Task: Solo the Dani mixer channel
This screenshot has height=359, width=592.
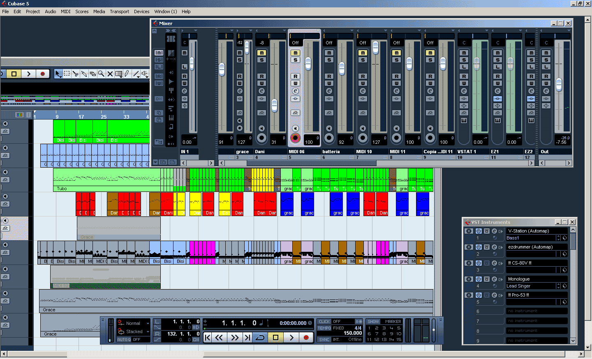Action: (x=261, y=60)
